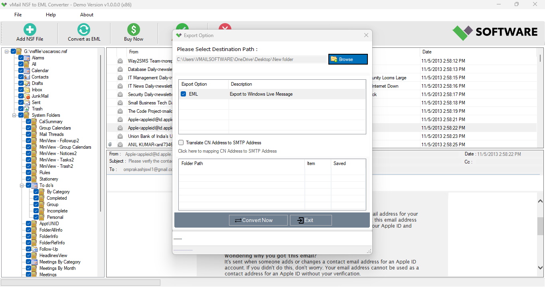Collapse the oscarosc.nsf root node
545x287 pixels.
(6, 51)
